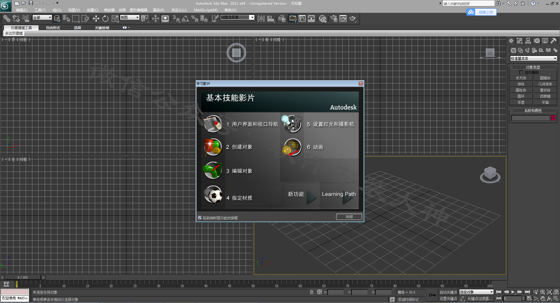Click the object color swatch

click(553, 118)
